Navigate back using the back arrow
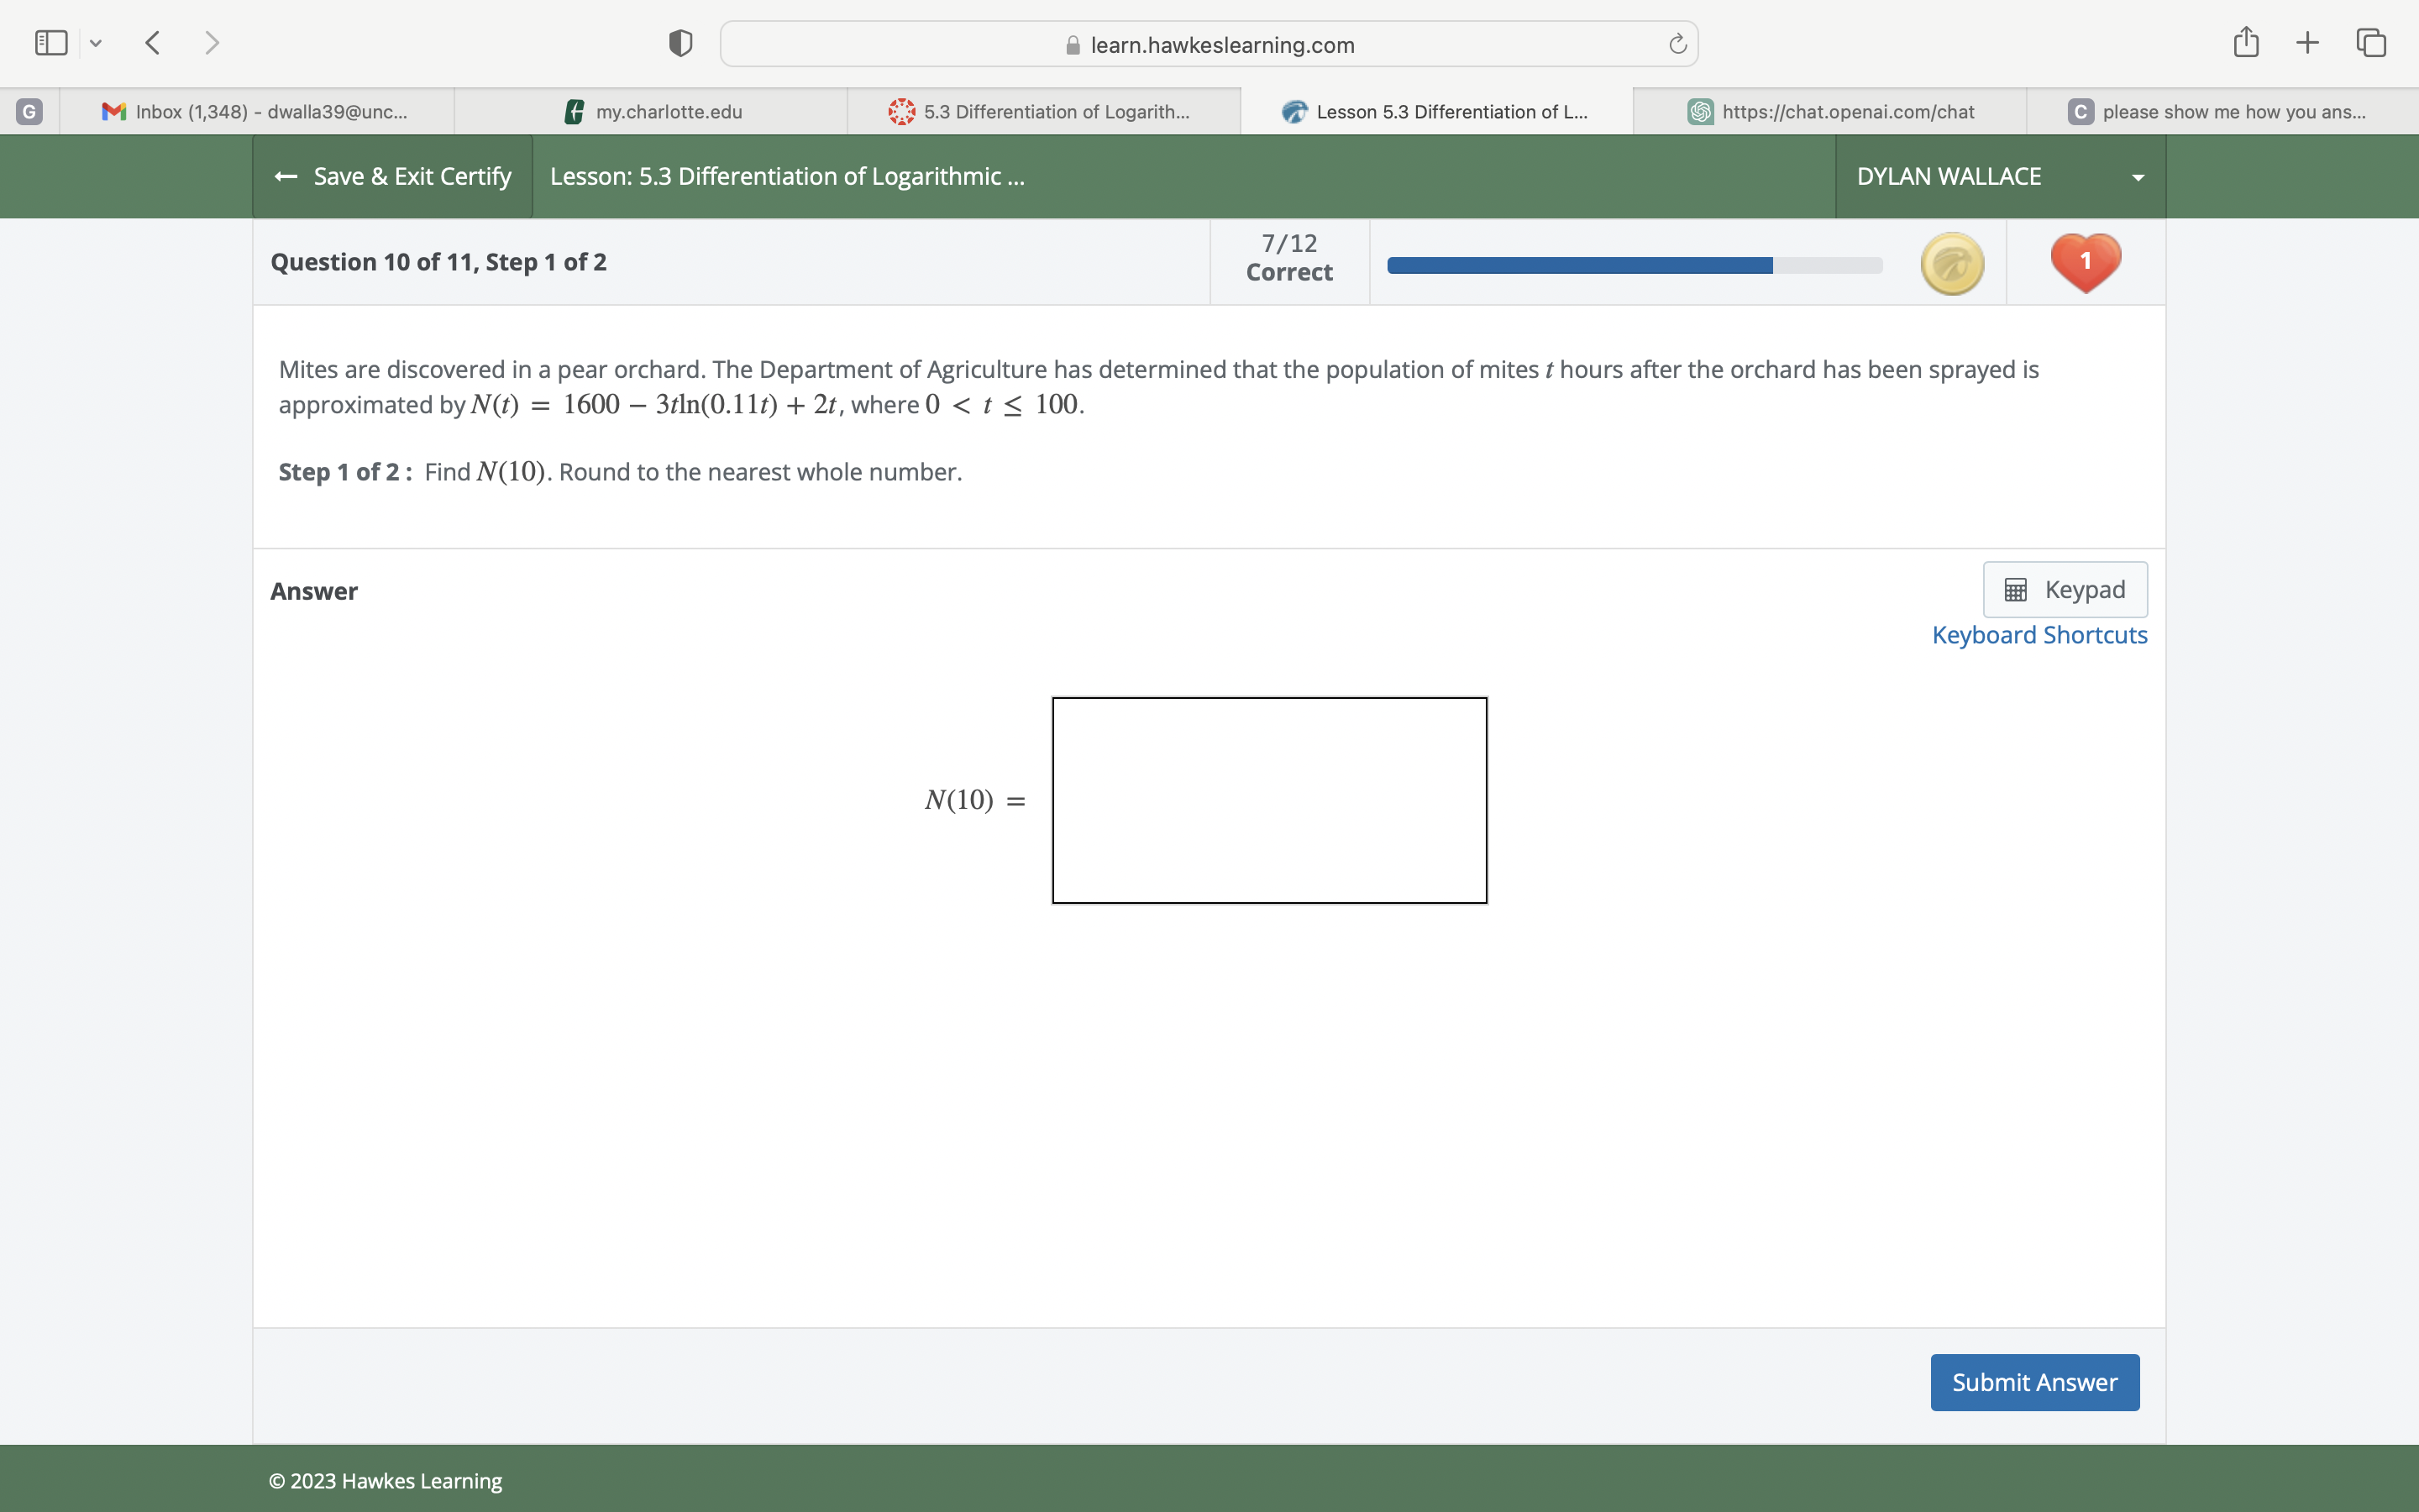This screenshot has width=2419, height=1512. (152, 42)
